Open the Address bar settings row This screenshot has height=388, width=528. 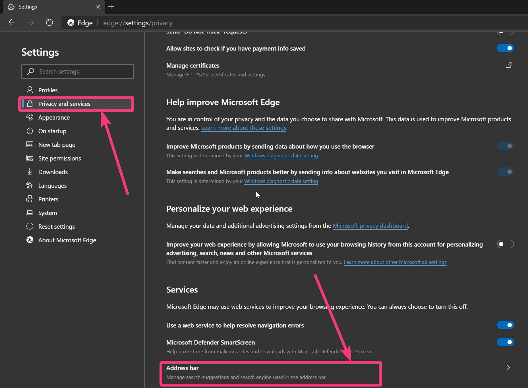(x=340, y=372)
